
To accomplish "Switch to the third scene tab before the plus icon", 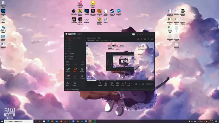I will coord(79,38).
